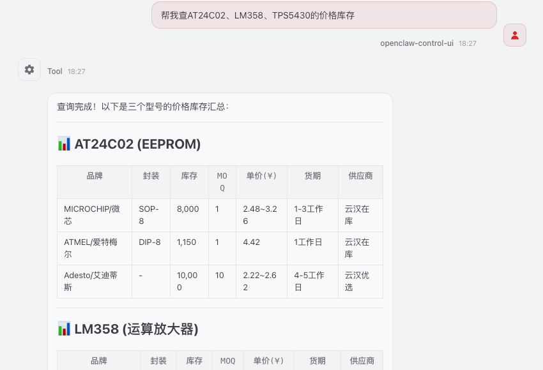Click the Tool sender name label

tap(55, 71)
